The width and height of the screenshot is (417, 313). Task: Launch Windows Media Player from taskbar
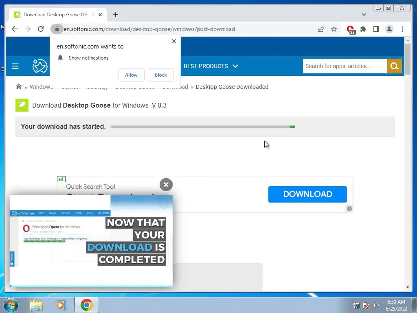(x=61, y=305)
